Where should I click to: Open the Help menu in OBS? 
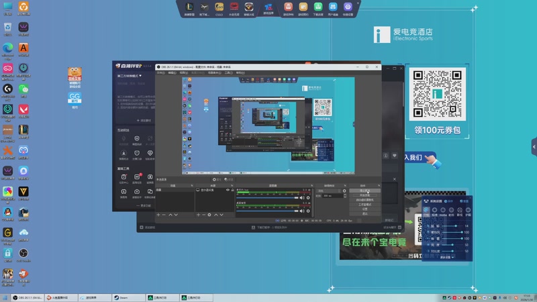point(240,72)
